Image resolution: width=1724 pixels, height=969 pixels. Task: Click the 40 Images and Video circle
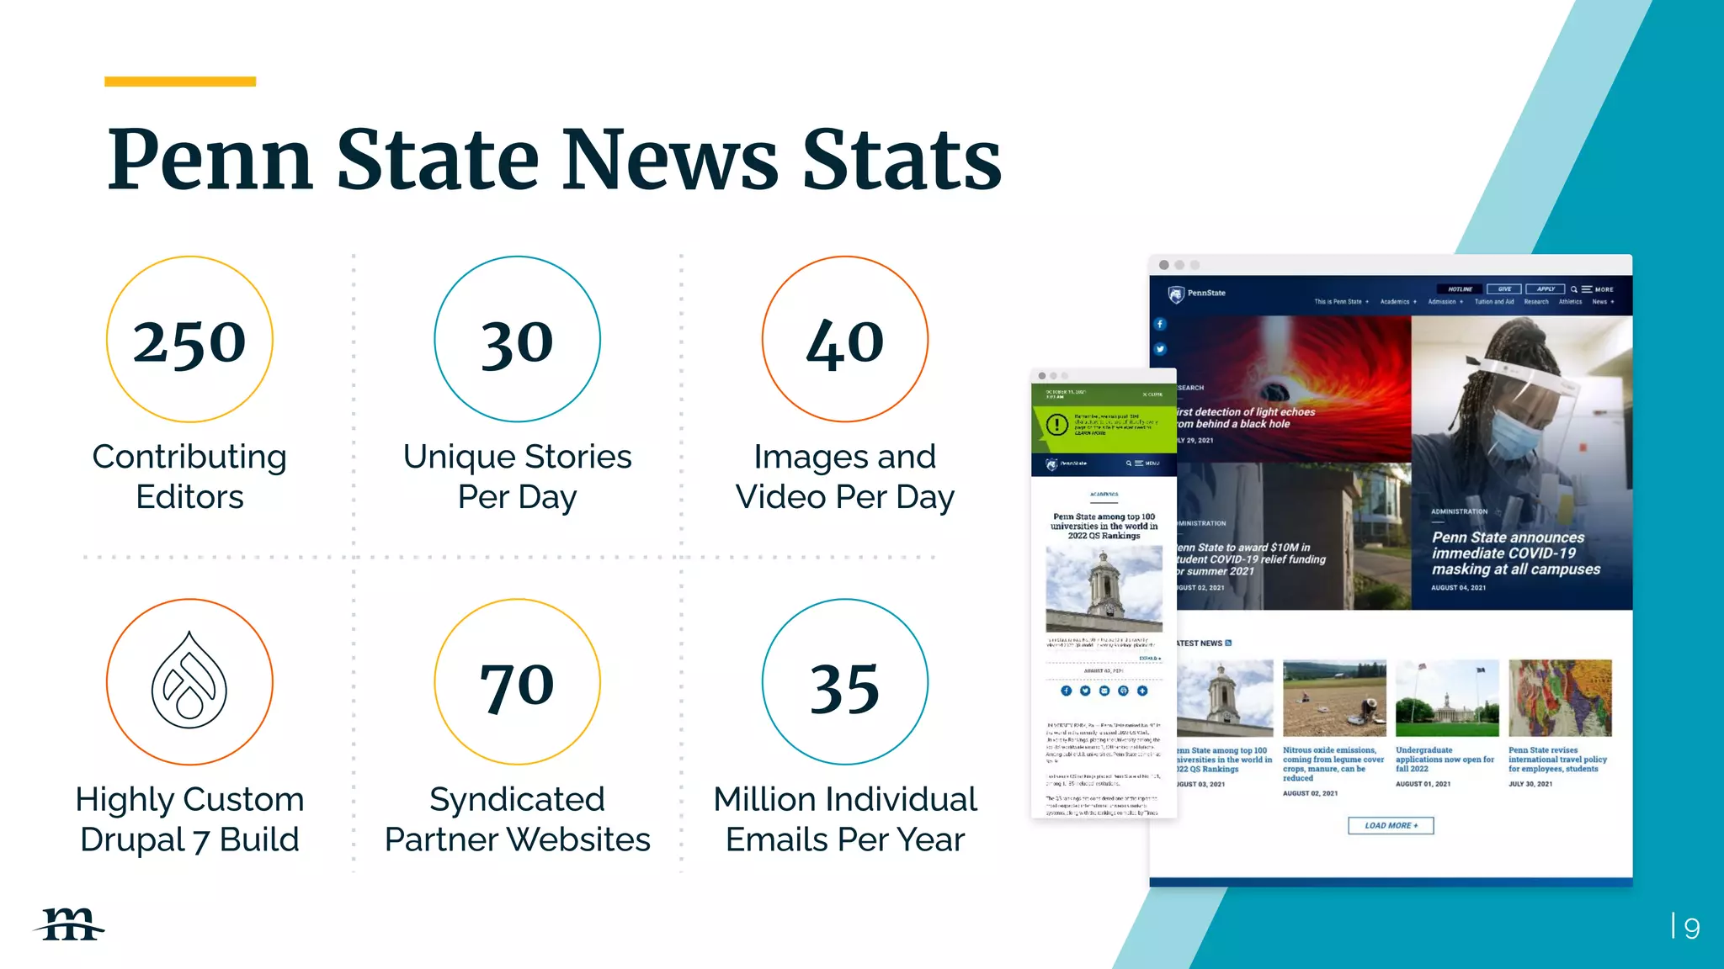(x=845, y=339)
